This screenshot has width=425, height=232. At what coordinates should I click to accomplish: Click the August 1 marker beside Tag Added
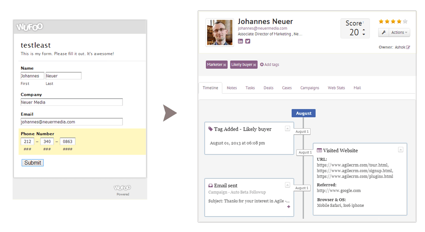tap(302, 132)
